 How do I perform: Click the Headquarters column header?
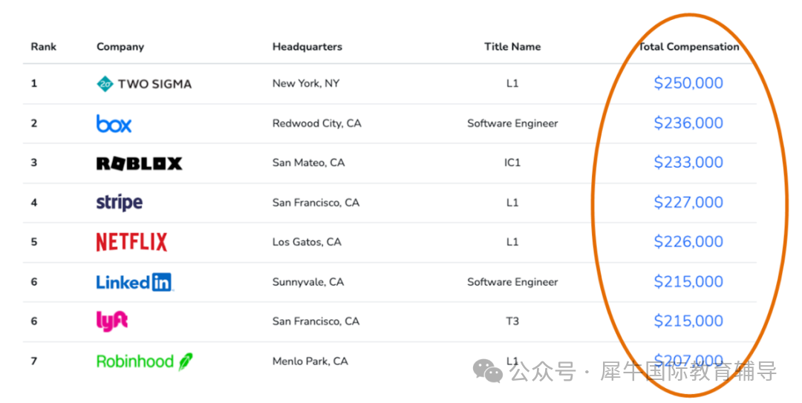[x=307, y=47]
